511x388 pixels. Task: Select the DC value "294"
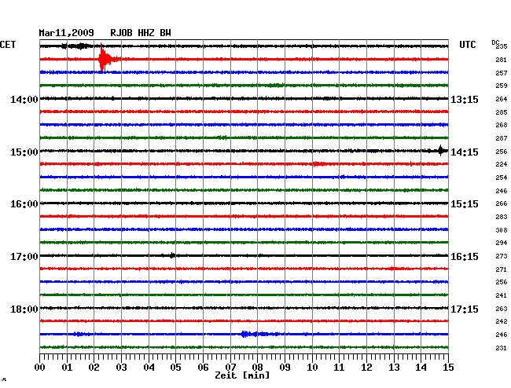click(x=502, y=243)
